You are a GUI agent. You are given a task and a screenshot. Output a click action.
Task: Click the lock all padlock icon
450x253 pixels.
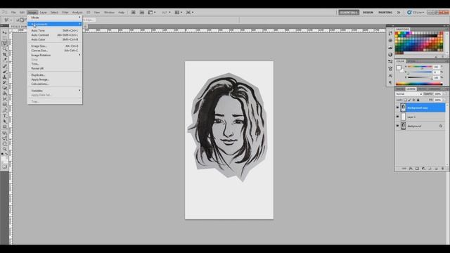click(418, 100)
